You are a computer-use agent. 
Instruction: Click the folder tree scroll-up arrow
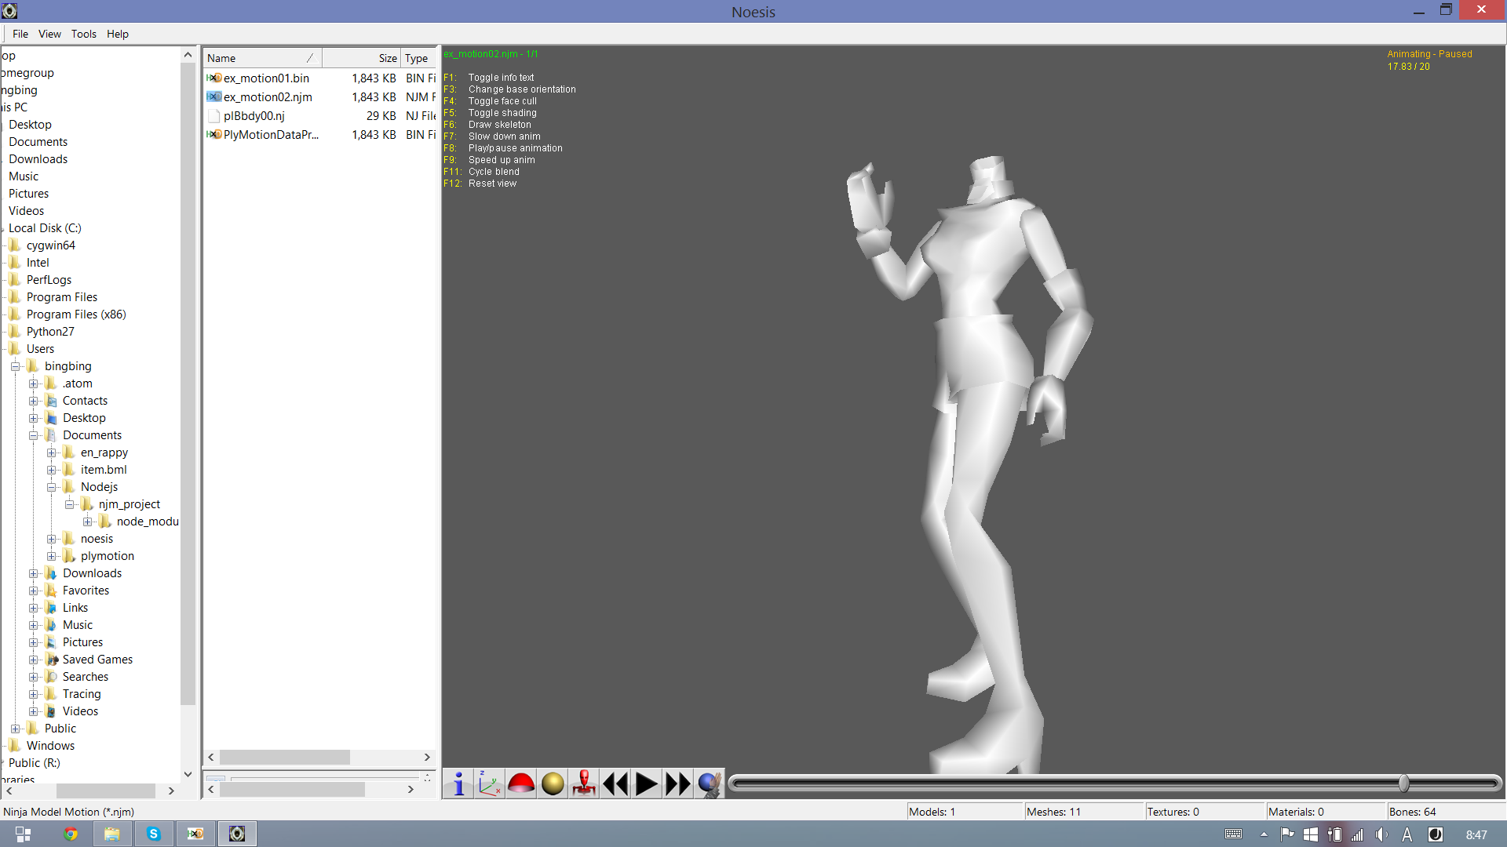tap(188, 54)
